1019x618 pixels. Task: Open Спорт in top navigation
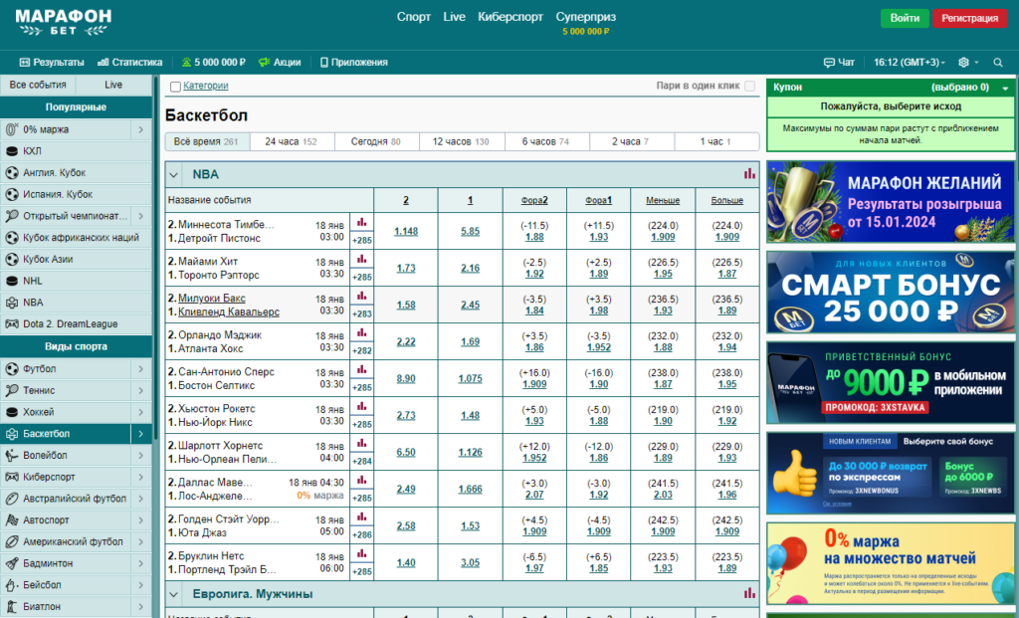(414, 17)
